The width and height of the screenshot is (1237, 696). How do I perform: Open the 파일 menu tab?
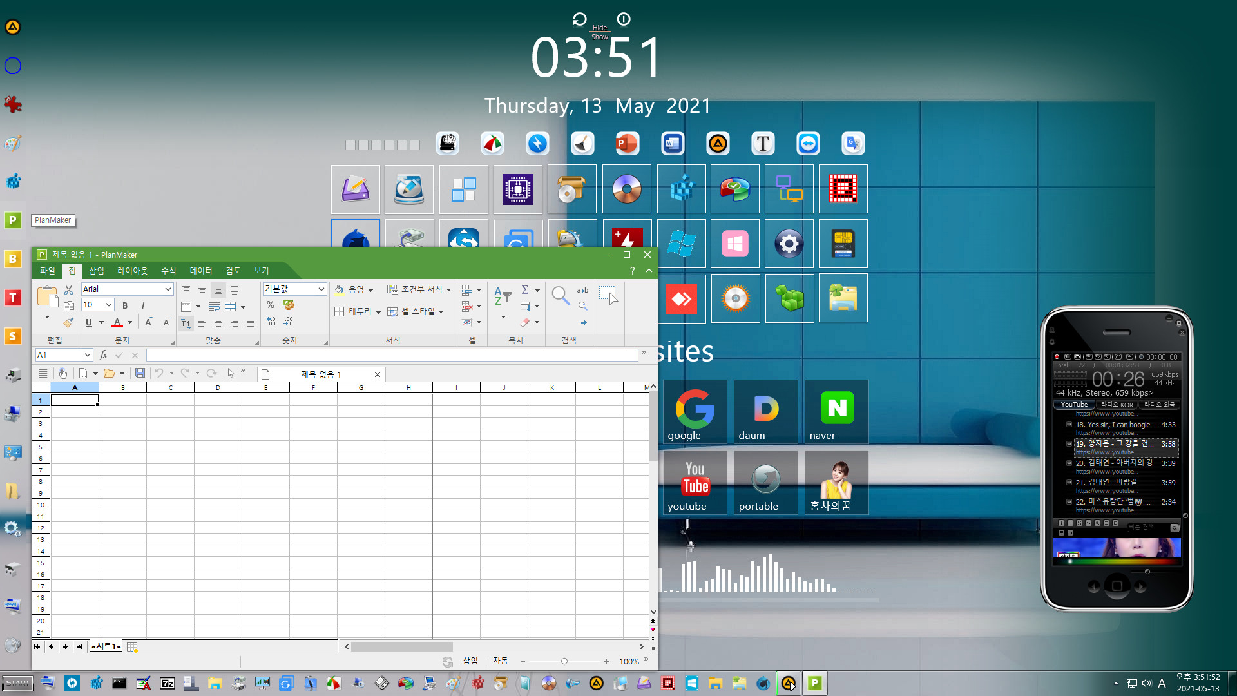48,271
